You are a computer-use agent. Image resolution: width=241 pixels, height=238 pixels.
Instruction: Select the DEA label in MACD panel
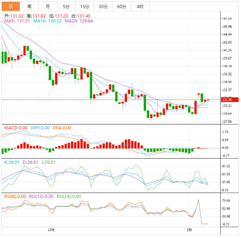click(x=62, y=128)
